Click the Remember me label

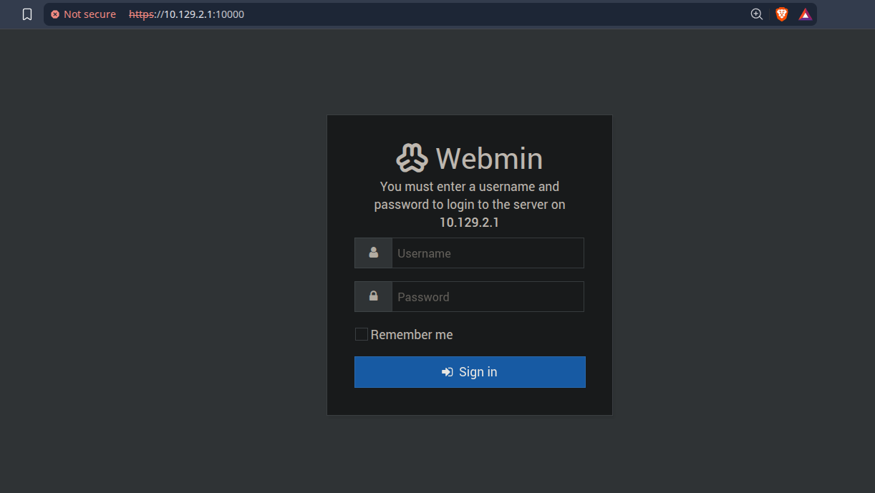[412, 335]
